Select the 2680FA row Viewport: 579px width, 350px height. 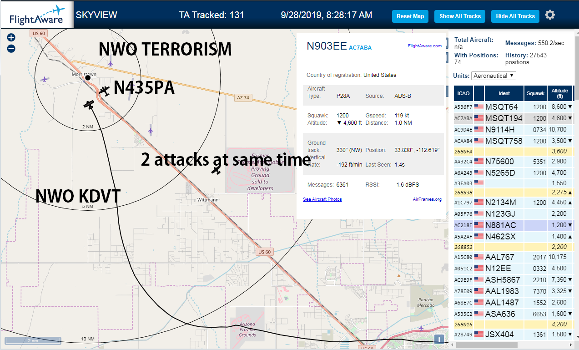coord(514,152)
